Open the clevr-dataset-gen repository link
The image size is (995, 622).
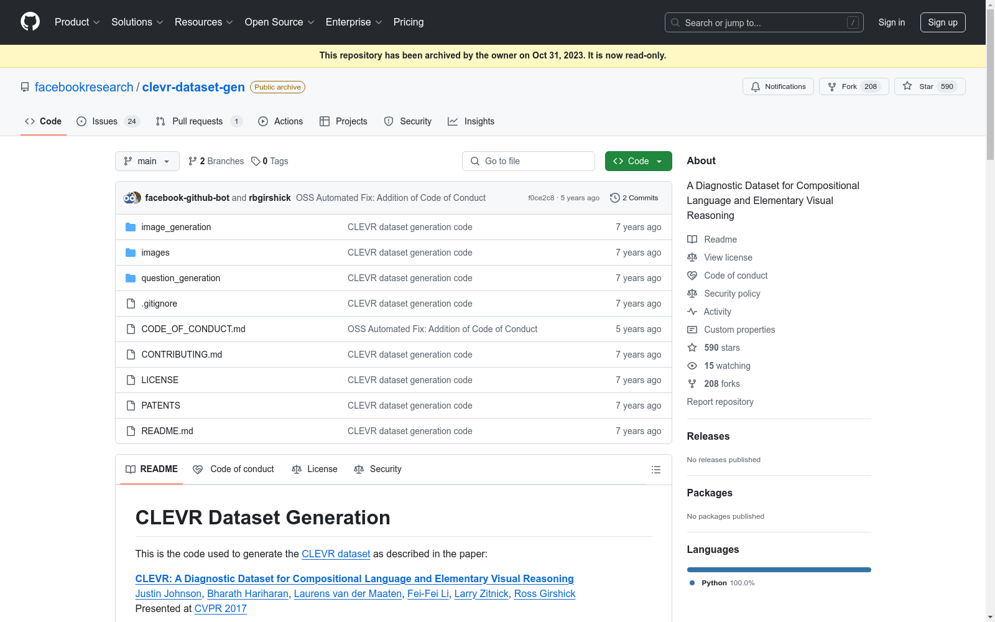193,87
